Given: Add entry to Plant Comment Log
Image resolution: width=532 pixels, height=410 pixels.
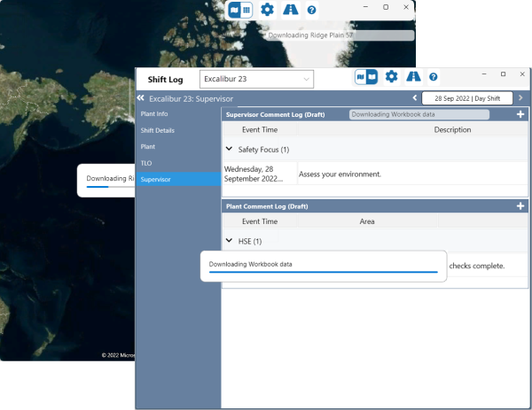Looking at the screenshot, I should coord(520,206).
